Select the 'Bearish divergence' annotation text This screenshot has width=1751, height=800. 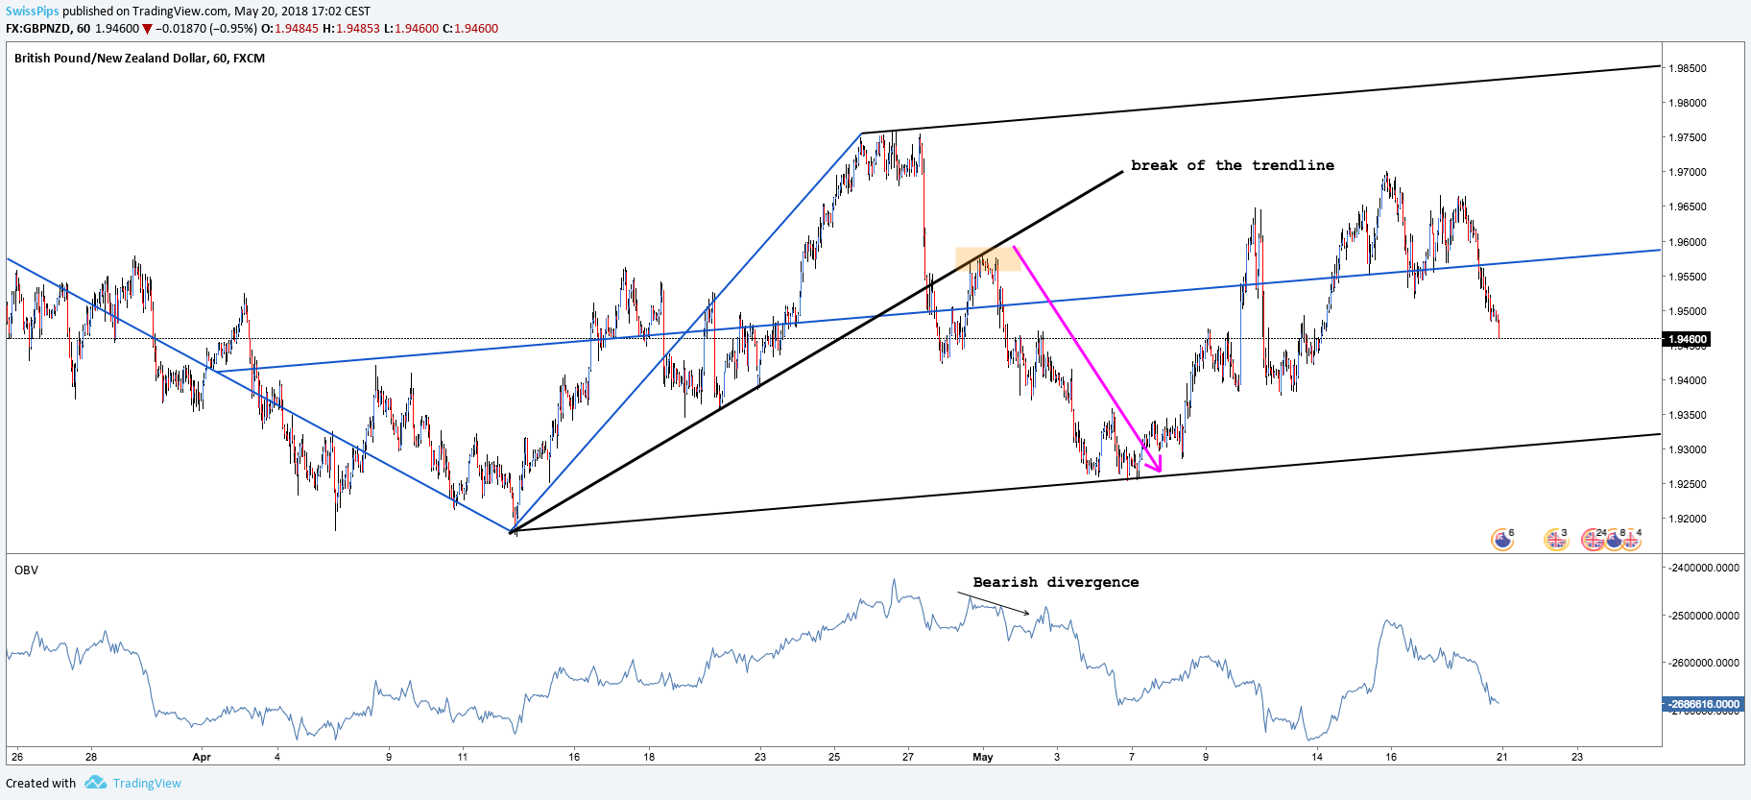click(x=1056, y=582)
